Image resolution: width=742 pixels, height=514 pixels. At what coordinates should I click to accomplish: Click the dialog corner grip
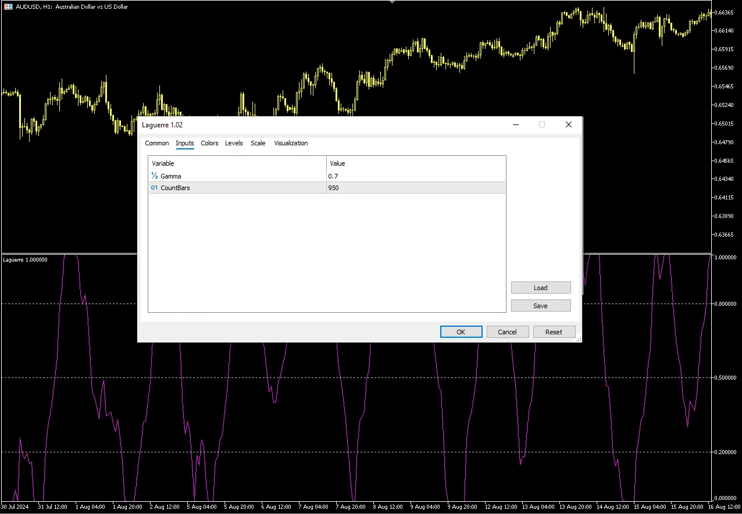tap(579, 339)
